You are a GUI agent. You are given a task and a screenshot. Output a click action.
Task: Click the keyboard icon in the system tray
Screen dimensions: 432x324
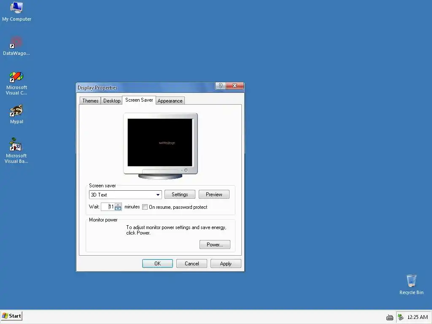[x=389, y=317]
